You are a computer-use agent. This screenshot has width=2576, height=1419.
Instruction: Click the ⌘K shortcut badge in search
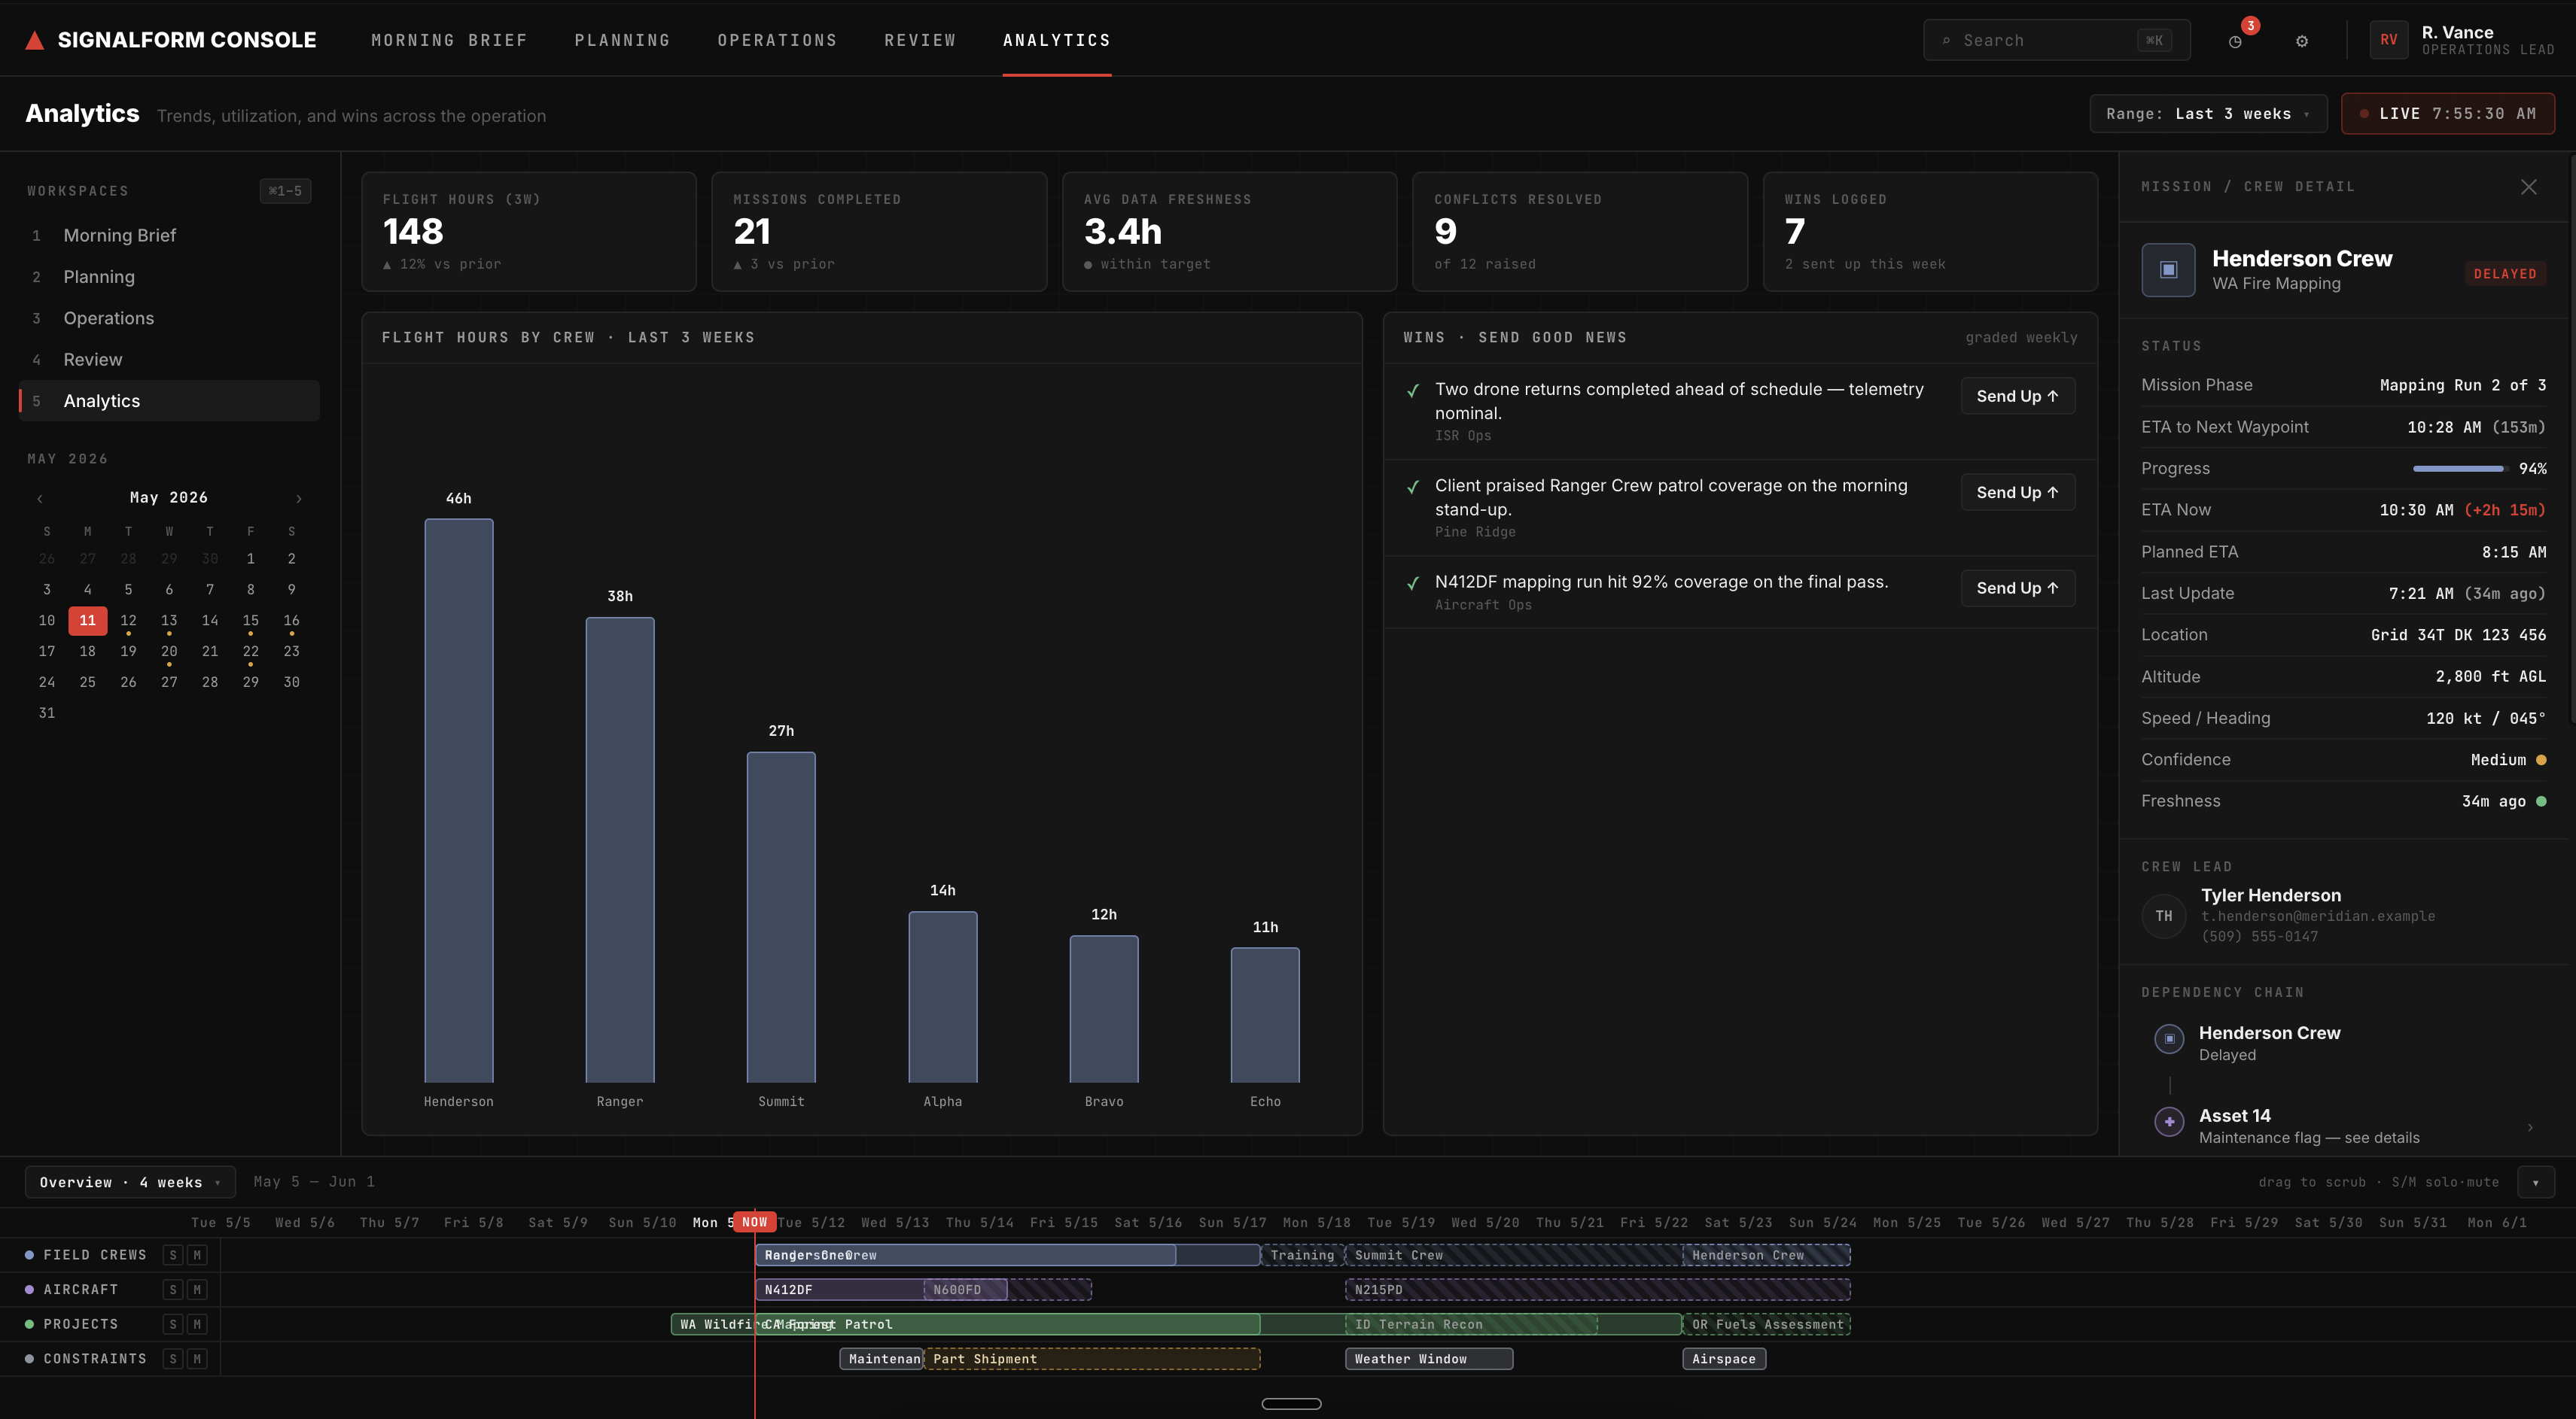(2154, 41)
